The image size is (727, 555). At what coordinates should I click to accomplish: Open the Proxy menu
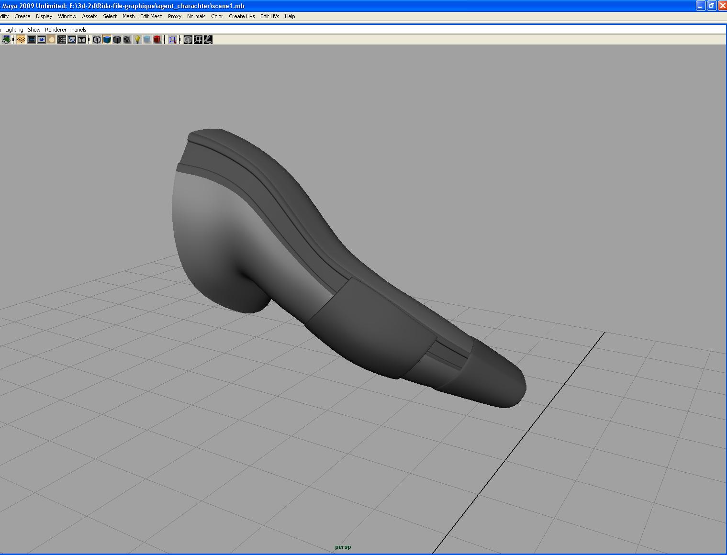tap(175, 16)
